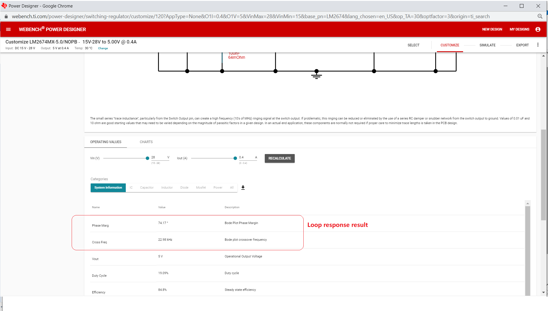Click the Cross Freq row name
548x311 pixels.
99,242
